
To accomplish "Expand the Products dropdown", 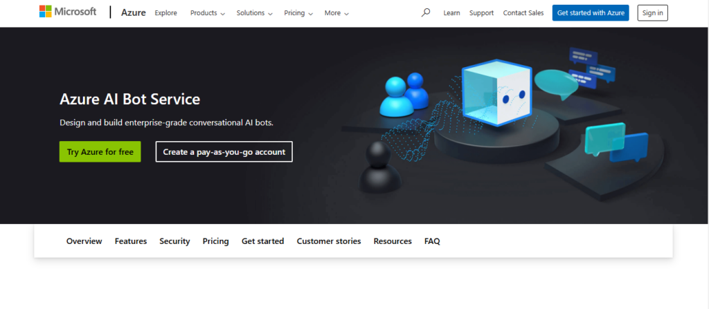I will [208, 13].
